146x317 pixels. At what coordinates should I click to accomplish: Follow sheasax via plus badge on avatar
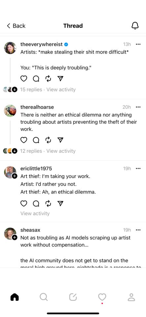coord(15,237)
